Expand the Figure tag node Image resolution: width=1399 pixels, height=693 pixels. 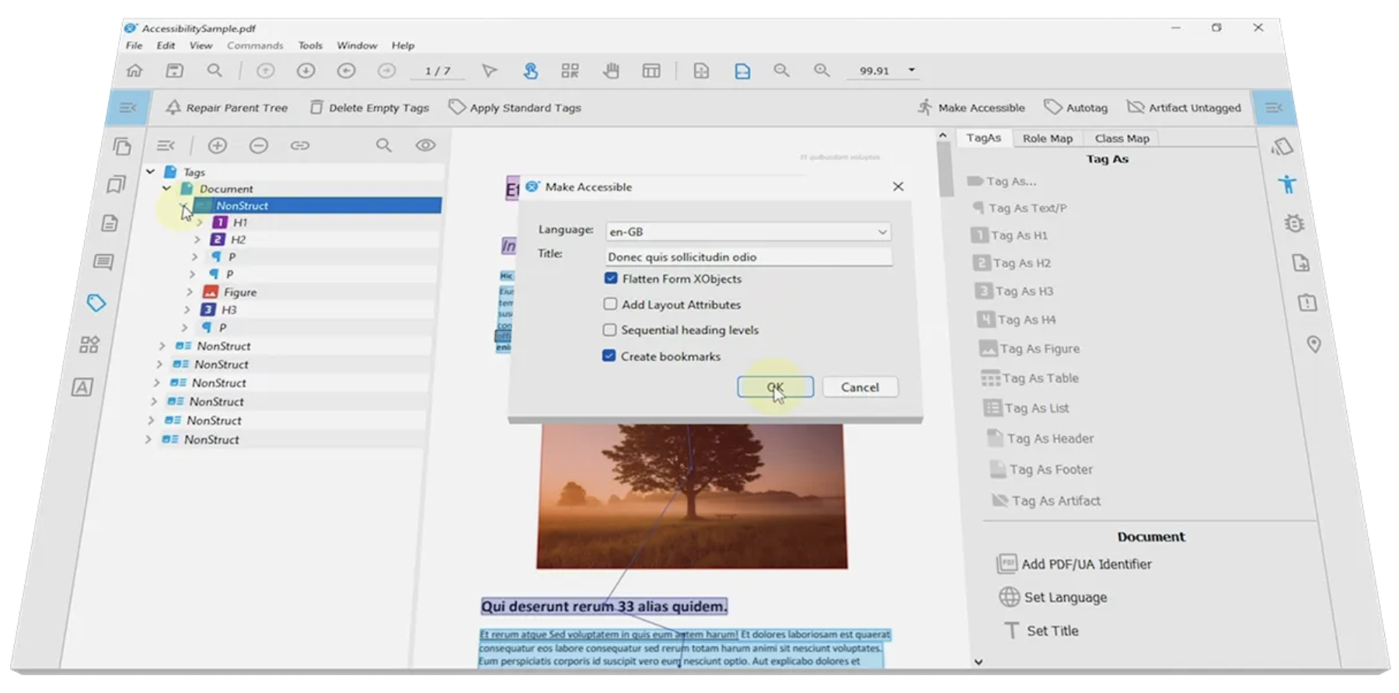189,292
